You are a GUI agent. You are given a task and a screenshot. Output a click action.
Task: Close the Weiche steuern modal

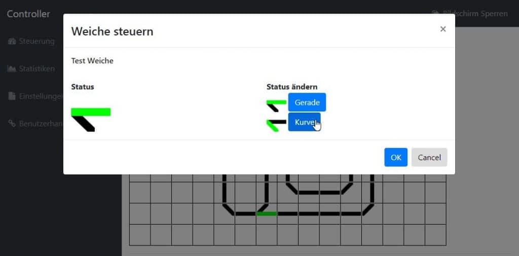pos(443,29)
